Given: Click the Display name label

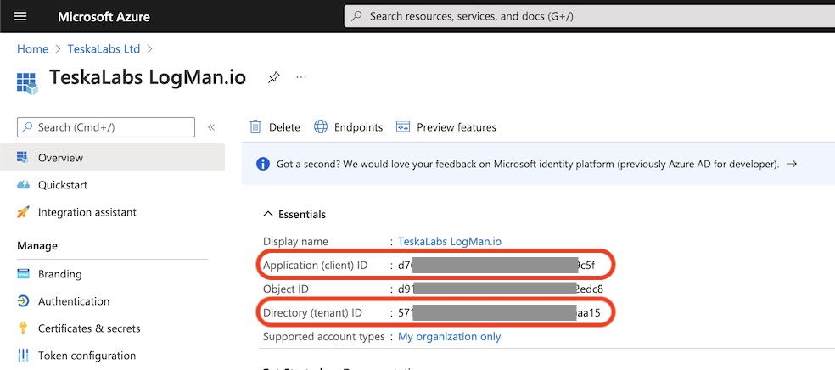Looking at the screenshot, I should click(x=295, y=241).
